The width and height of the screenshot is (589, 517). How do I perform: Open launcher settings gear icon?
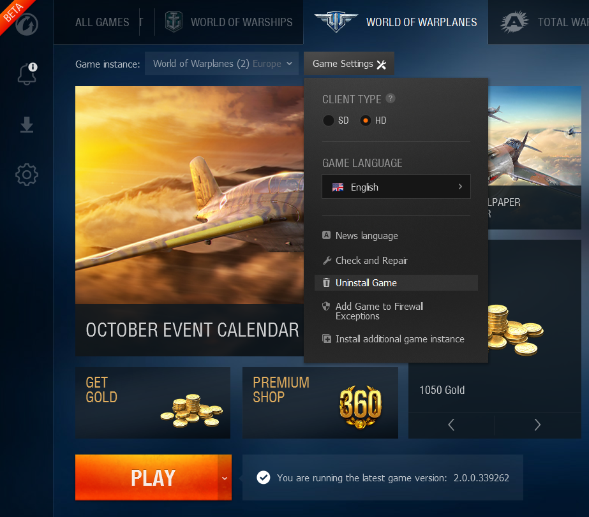pos(27,175)
